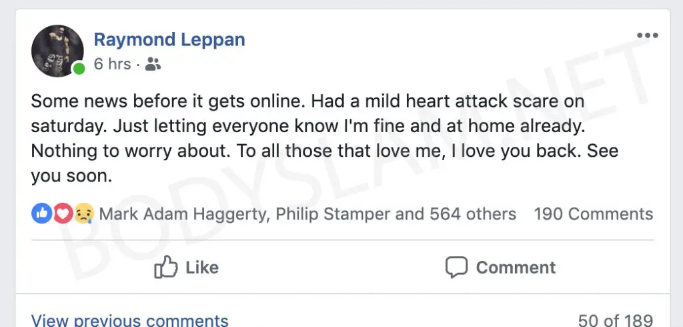Screen dimensions: 683x327
Task: Click the speech bubble Comment icon
Action: pos(456,268)
